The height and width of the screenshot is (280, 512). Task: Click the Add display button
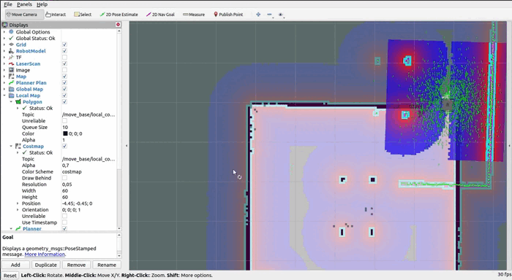(15, 265)
